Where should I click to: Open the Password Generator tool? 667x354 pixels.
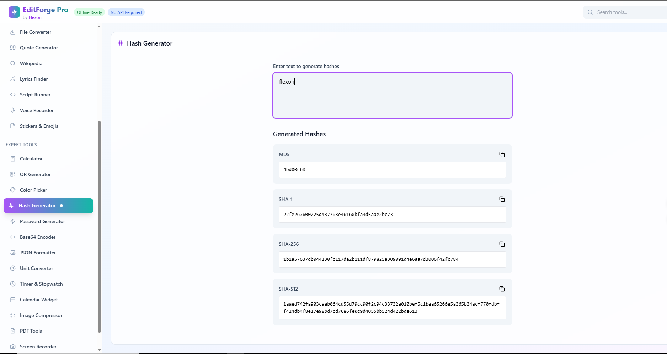tap(48, 221)
